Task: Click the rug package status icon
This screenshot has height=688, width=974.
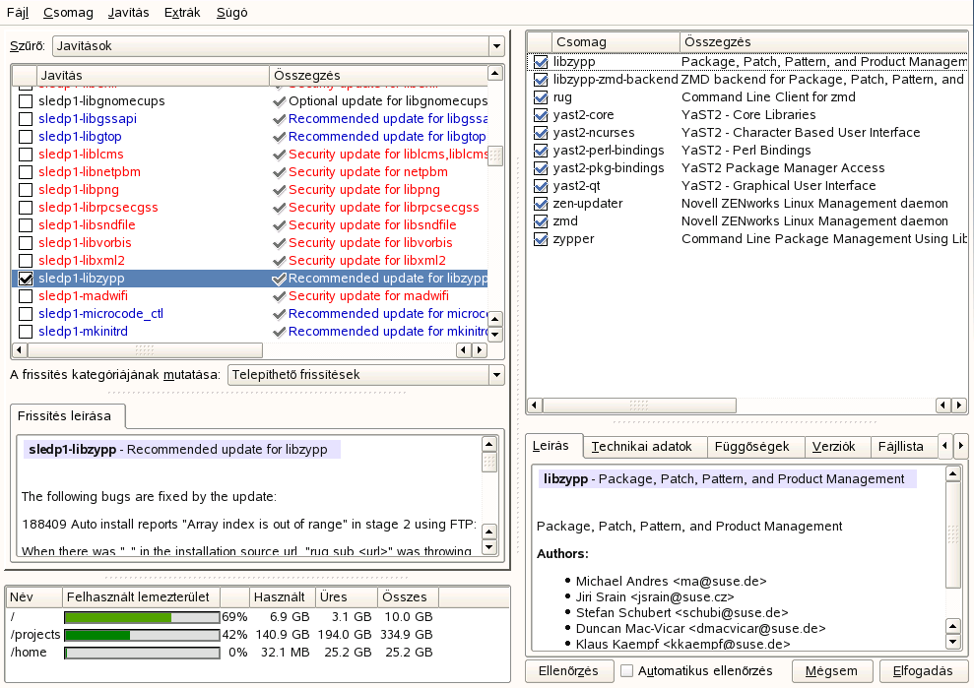Action: point(540,97)
